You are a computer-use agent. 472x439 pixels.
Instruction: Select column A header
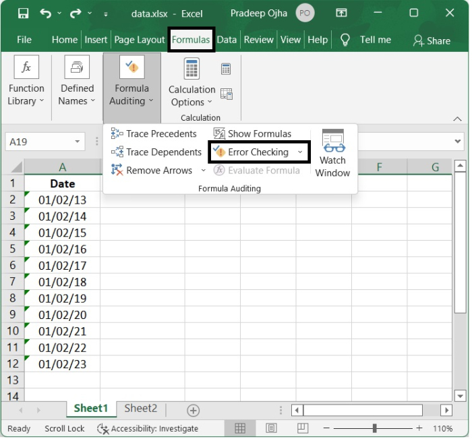(62, 167)
